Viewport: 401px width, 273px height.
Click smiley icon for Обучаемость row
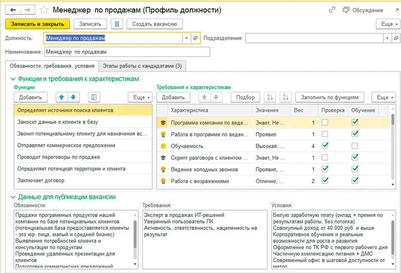[163, 146]
